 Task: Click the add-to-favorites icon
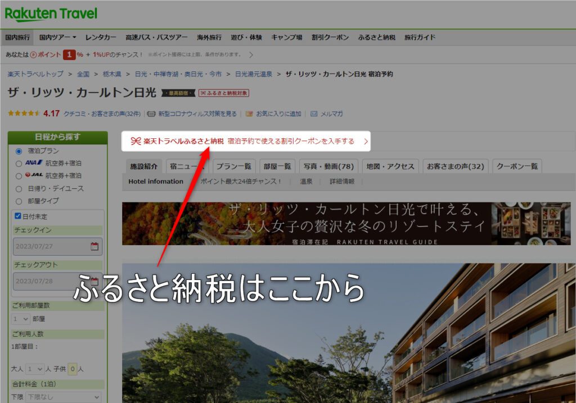249,114
